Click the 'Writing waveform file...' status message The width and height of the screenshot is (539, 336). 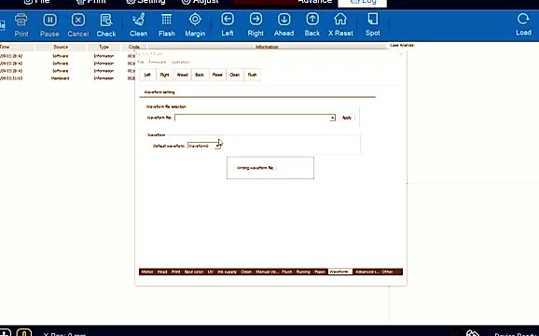tap(256, 168)
